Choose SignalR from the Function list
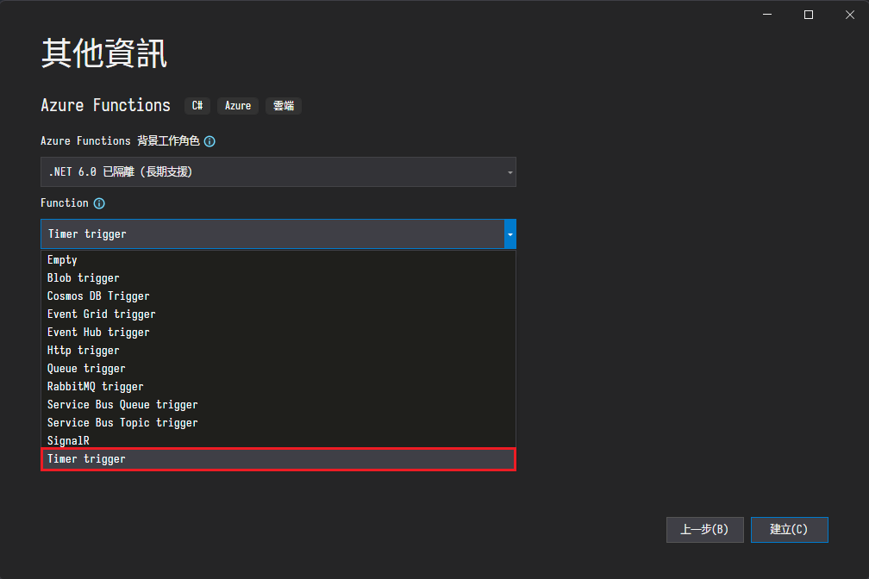The width and height of the screenshot is (869, 579). [x=278, y=440]
